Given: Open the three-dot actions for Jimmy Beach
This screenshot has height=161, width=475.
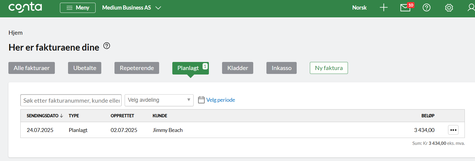Looking at the screenshot, I should 453,130.
